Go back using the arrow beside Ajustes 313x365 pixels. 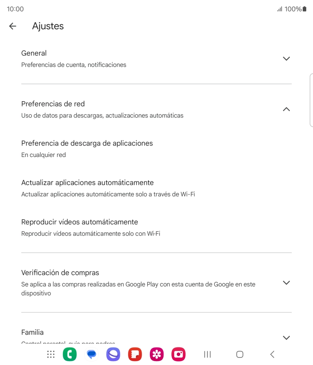(13, 26)
